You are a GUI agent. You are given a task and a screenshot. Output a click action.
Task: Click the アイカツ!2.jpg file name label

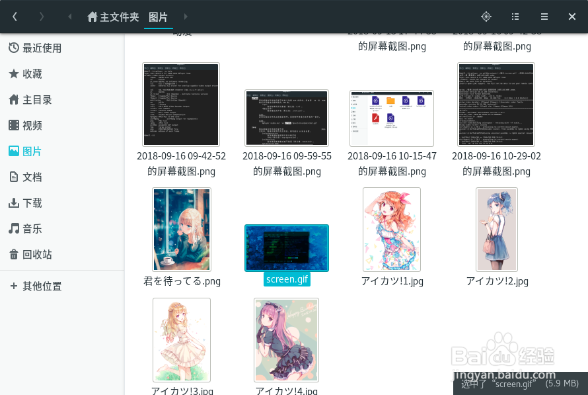click(497, 281)
